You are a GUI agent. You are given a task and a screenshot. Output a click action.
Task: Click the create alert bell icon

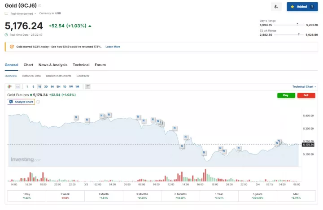(276, 7)
